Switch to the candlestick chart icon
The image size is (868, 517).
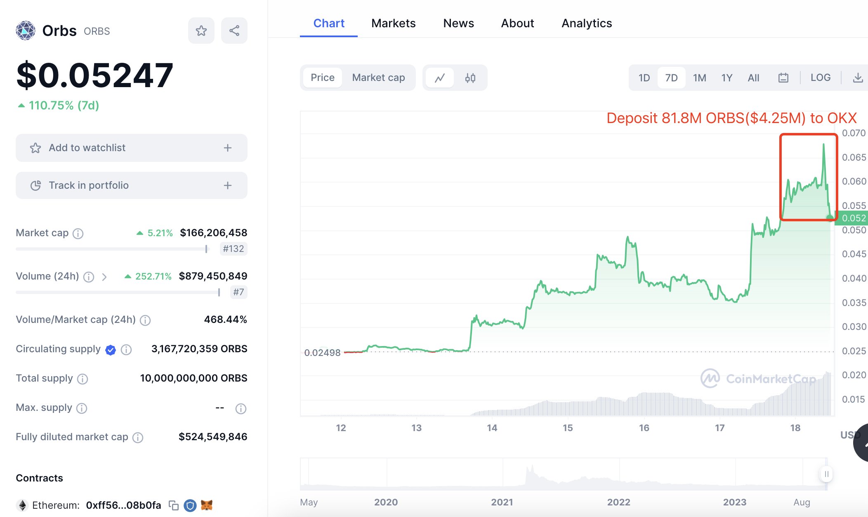tap(470, 78)
